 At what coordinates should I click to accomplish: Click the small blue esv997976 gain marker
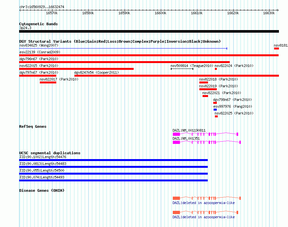[x=215, y=110]
